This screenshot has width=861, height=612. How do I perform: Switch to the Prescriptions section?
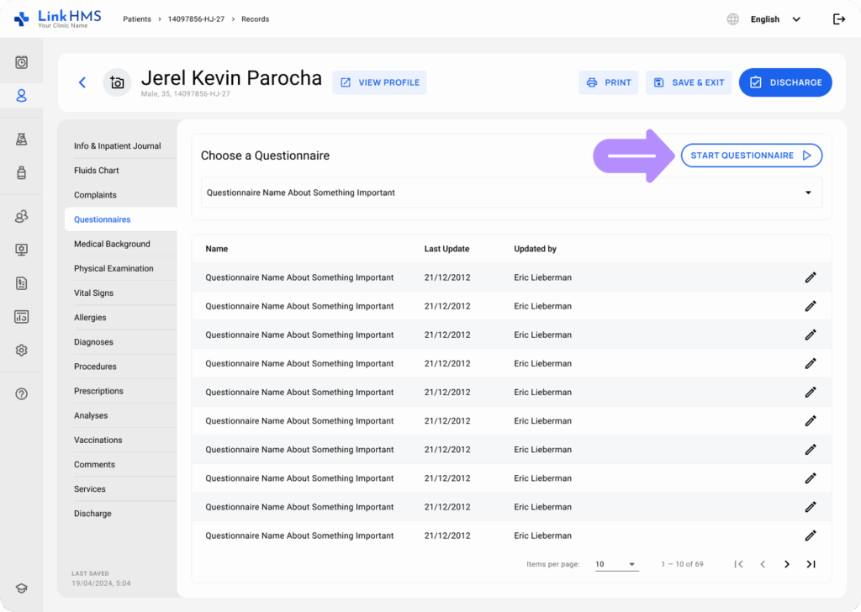(x=98, y=391)
